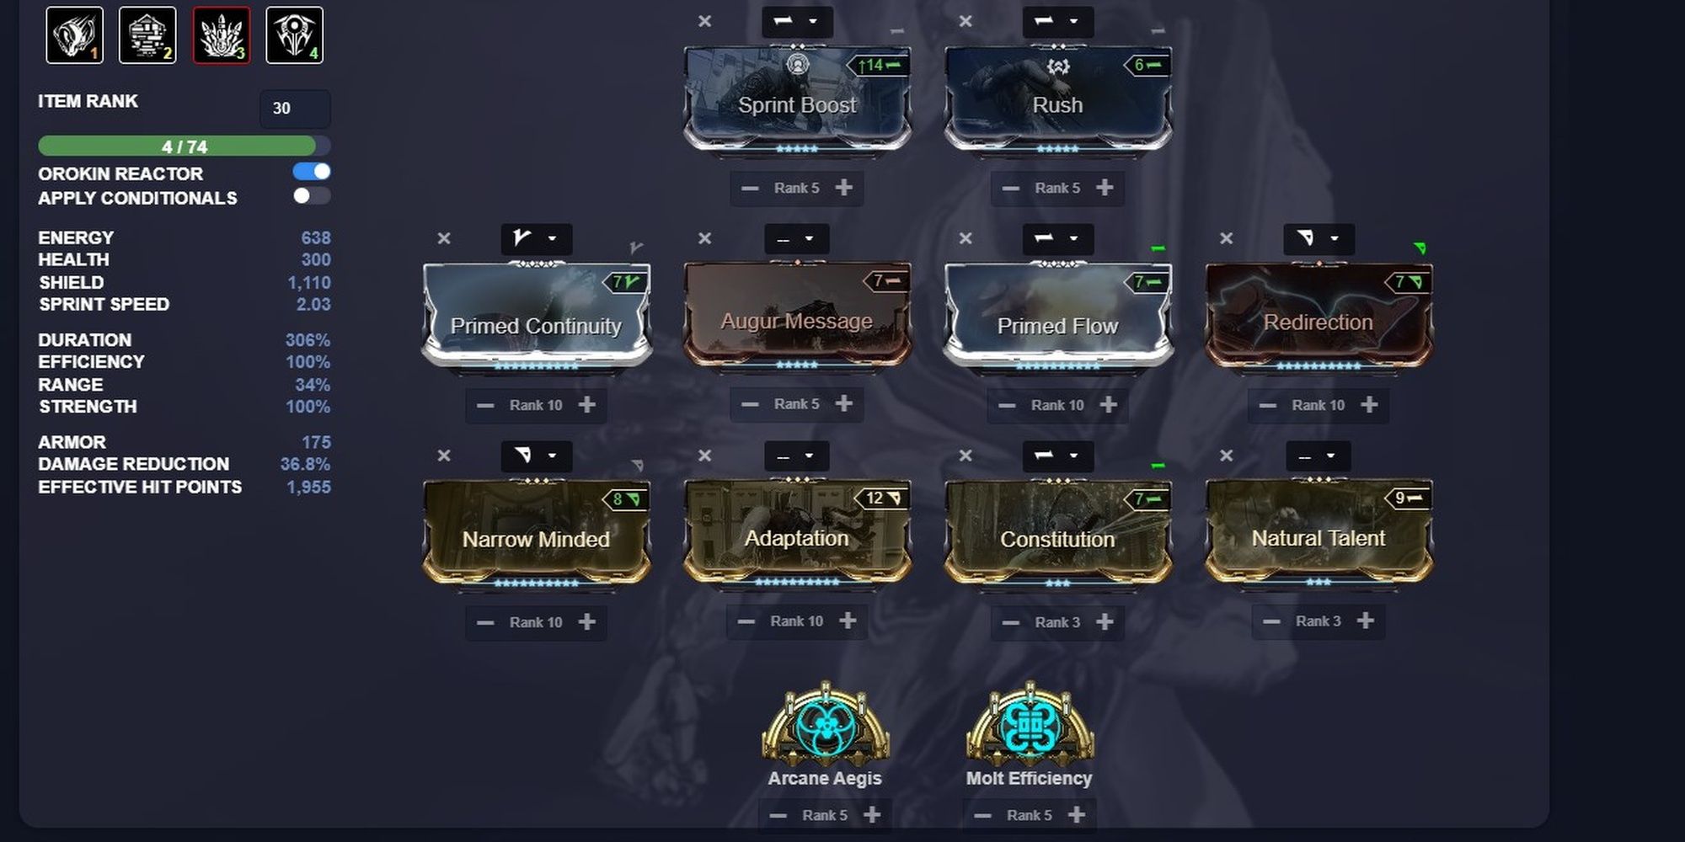Select the fourth ability icon
Screen dimensions: 1685x842
pyautogui.click(x=295, y=35)
